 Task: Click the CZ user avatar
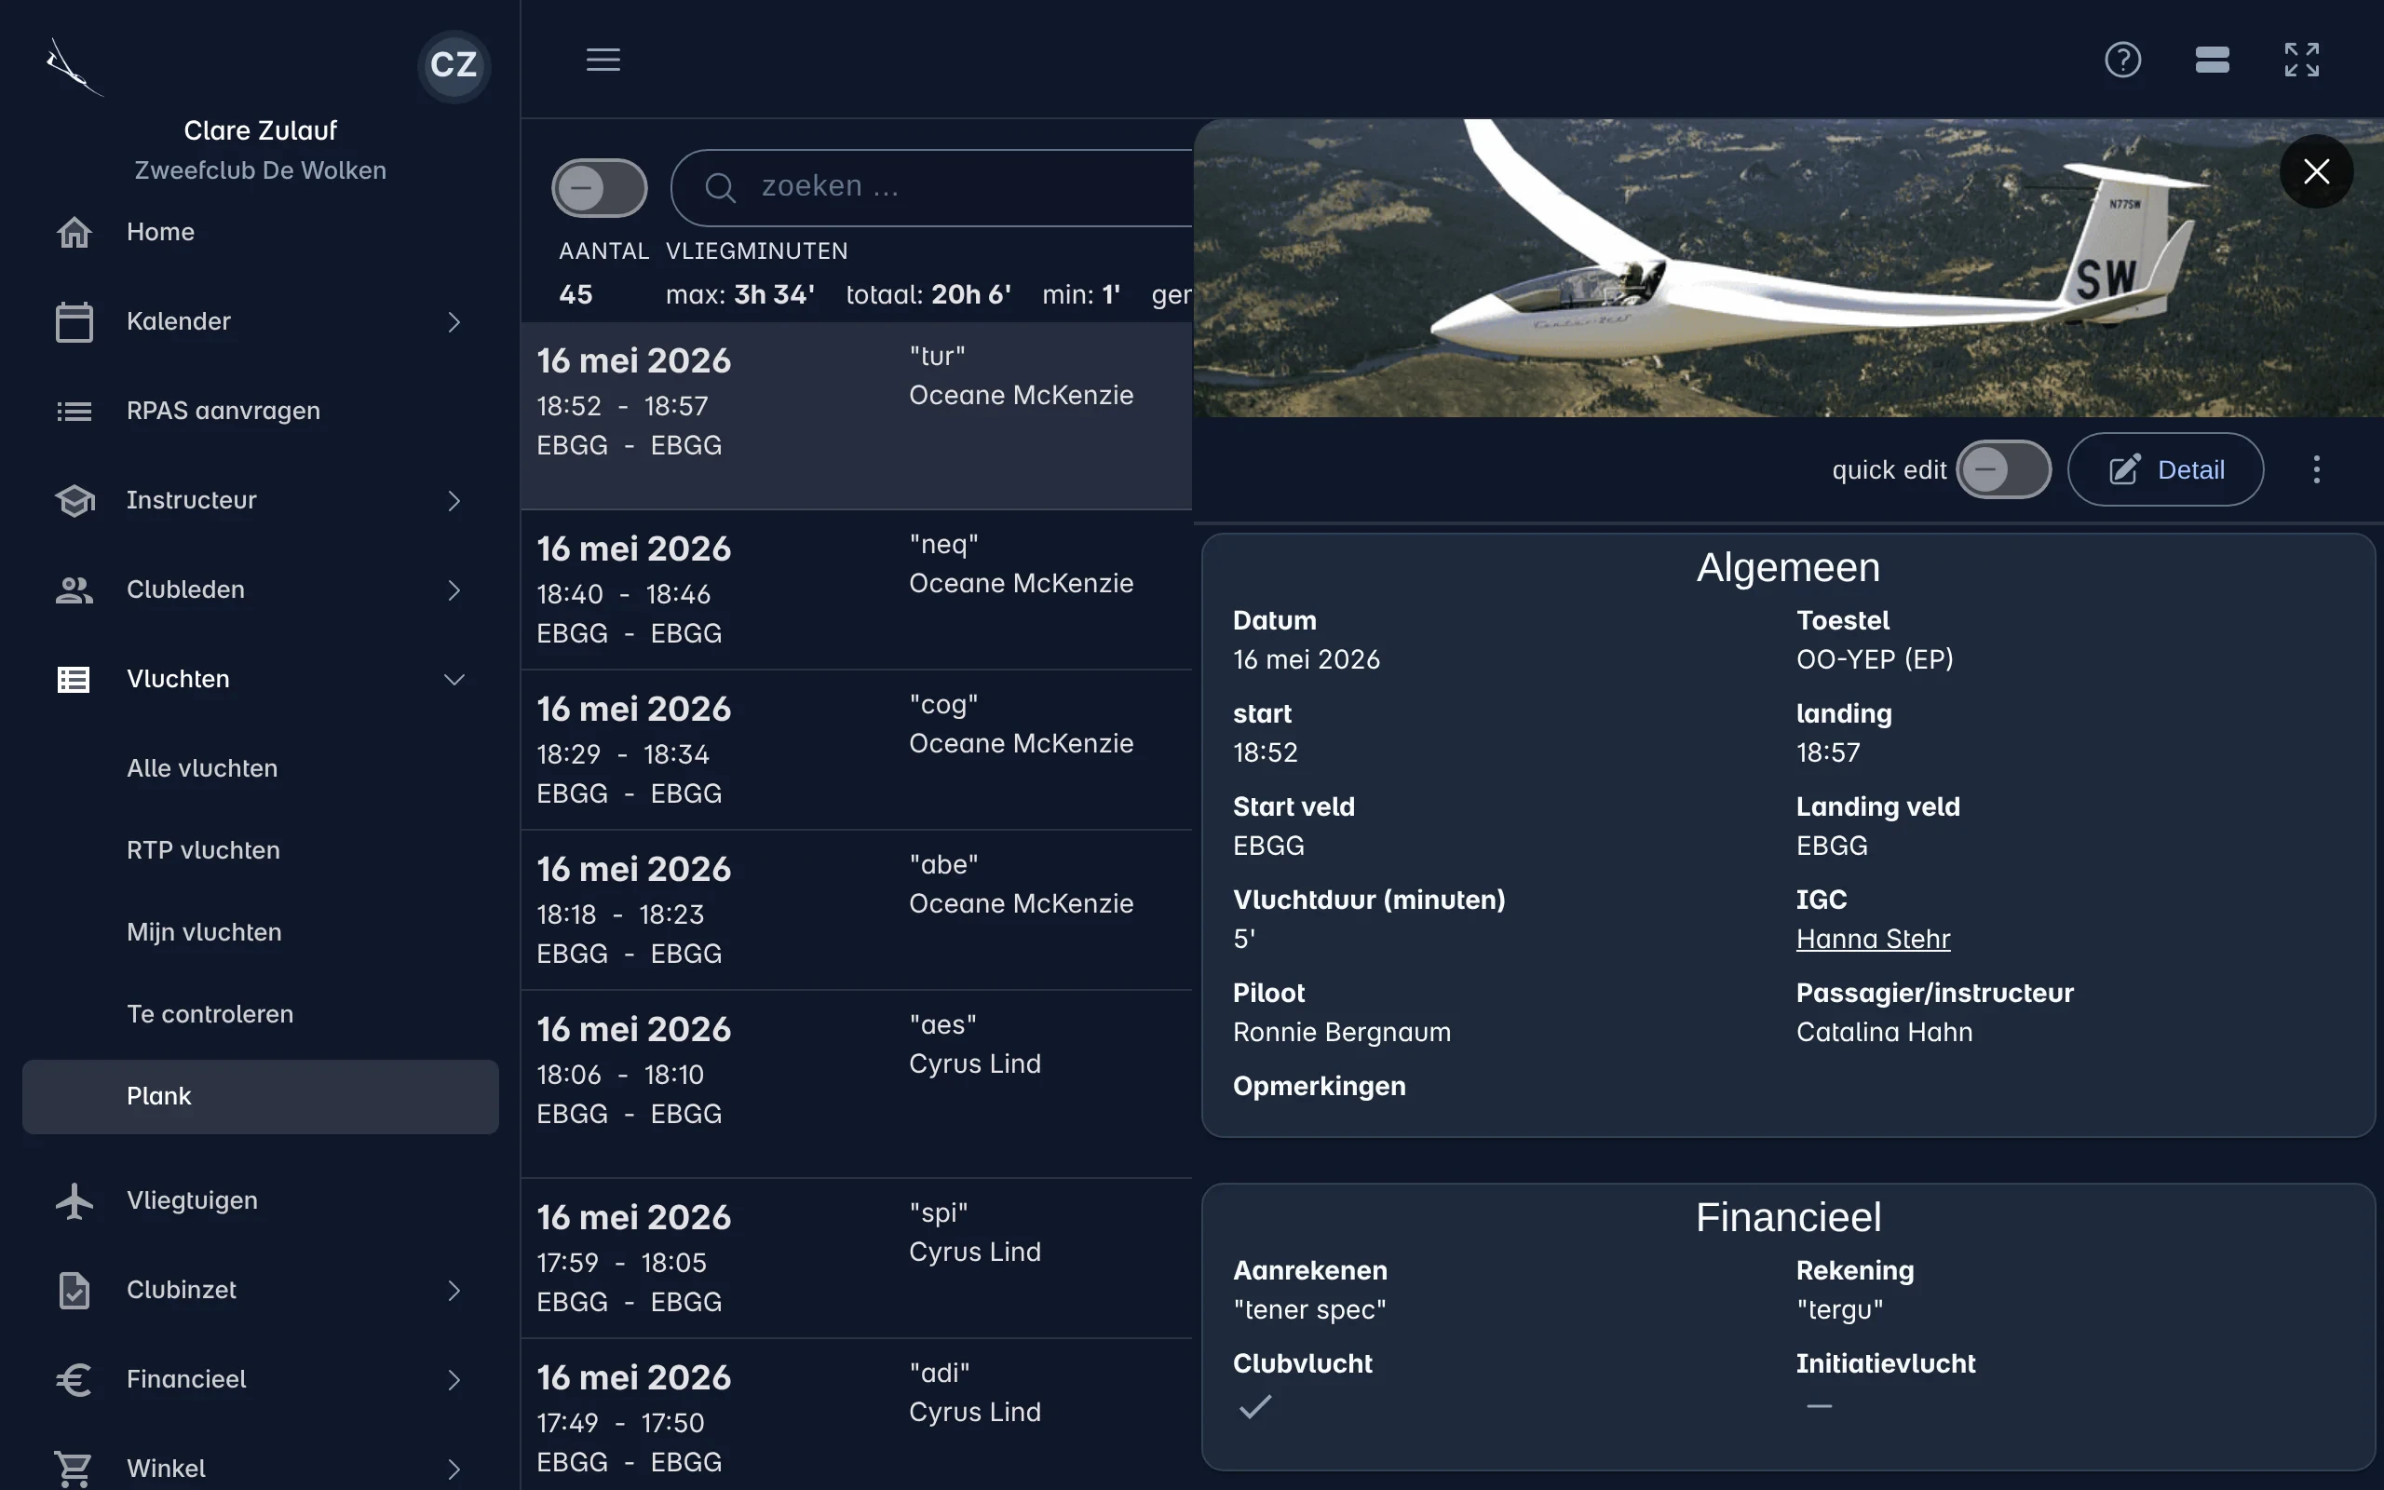454,65
